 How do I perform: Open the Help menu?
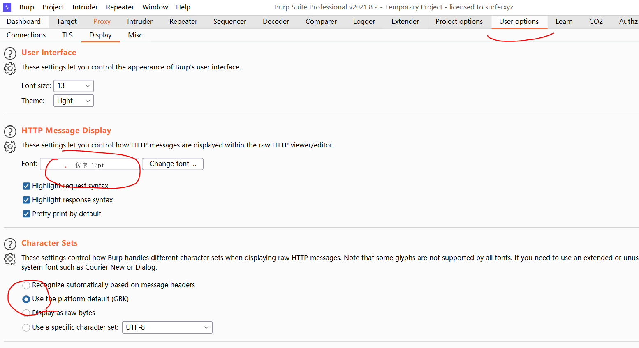(183, 7)
